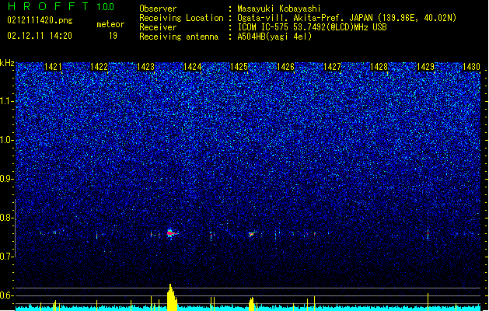Image resolution: width=489 pixels, height=311 pixels.
Task: Click the 1426 time marker
Action: (x=285, y=67)
